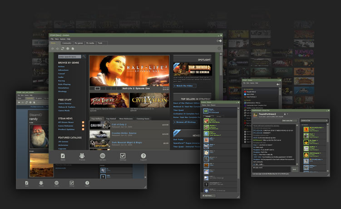The width and height of the screenshot is (341, 209).
Task: Click the Servers globe icon in store window
Action: pos(103,157)
